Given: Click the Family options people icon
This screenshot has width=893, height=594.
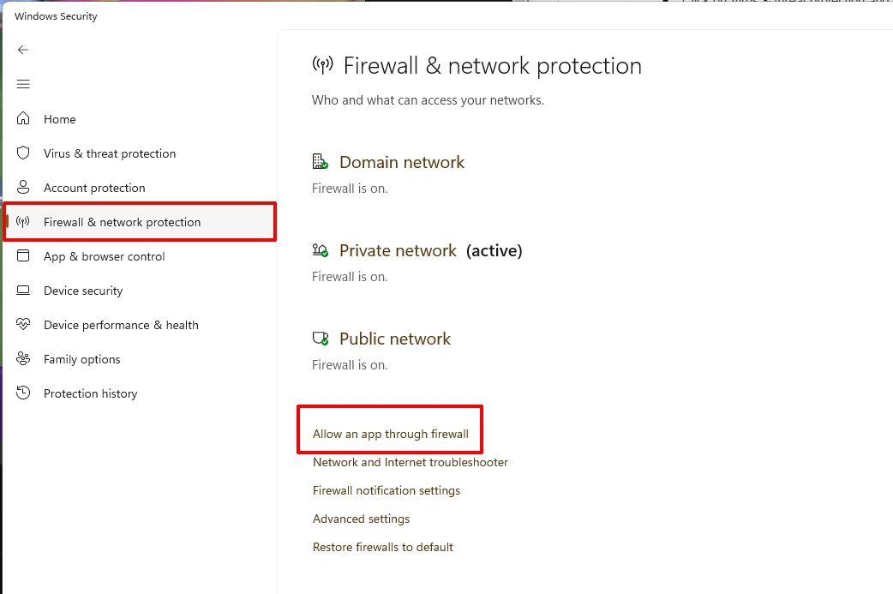Looking at the screenshot, I should [x=23, y=359].
